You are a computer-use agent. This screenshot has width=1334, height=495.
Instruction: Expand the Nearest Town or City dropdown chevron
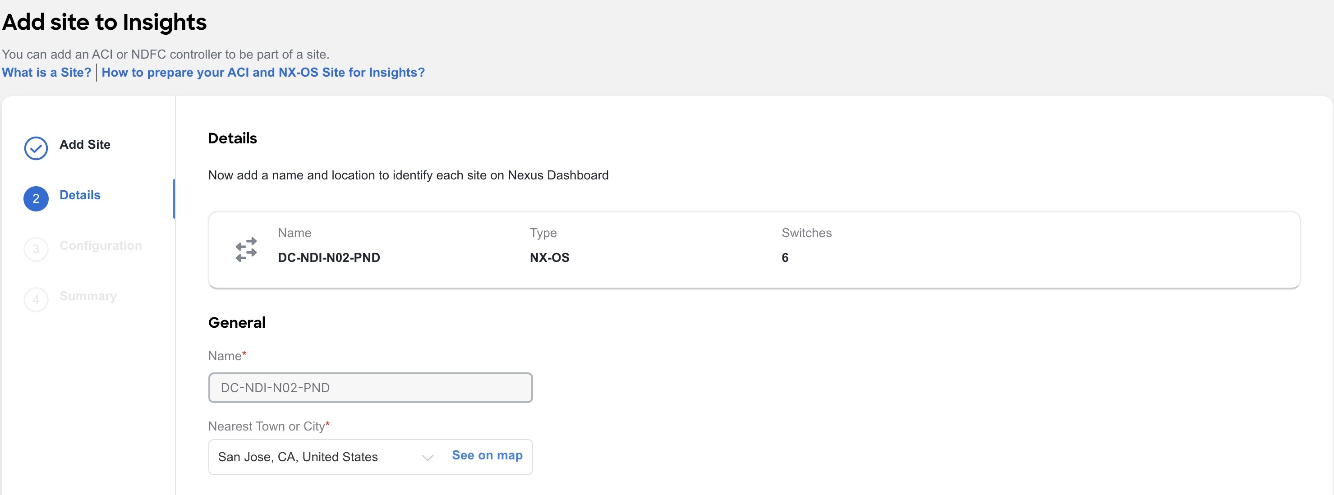pos(427,457)
